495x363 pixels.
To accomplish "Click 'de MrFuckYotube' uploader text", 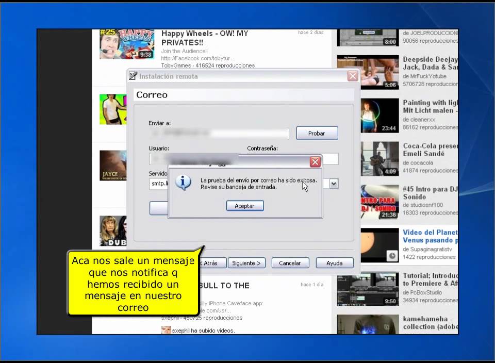I will click(424, 76).
